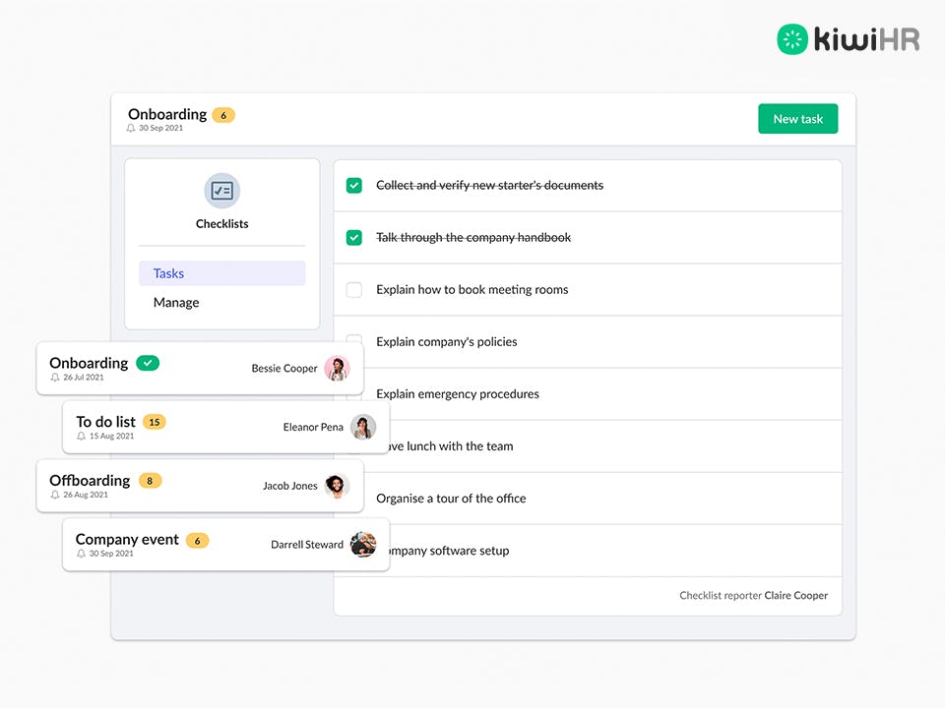This screenshot has height=708, width=945.
Task: Click the yellow 6 badge next to Onboarding header
Action: pyautogui.click(x=223, y=115)
